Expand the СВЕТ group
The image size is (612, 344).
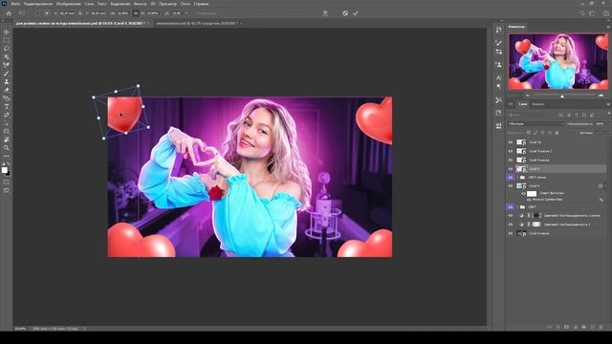[x=517, y=207]
